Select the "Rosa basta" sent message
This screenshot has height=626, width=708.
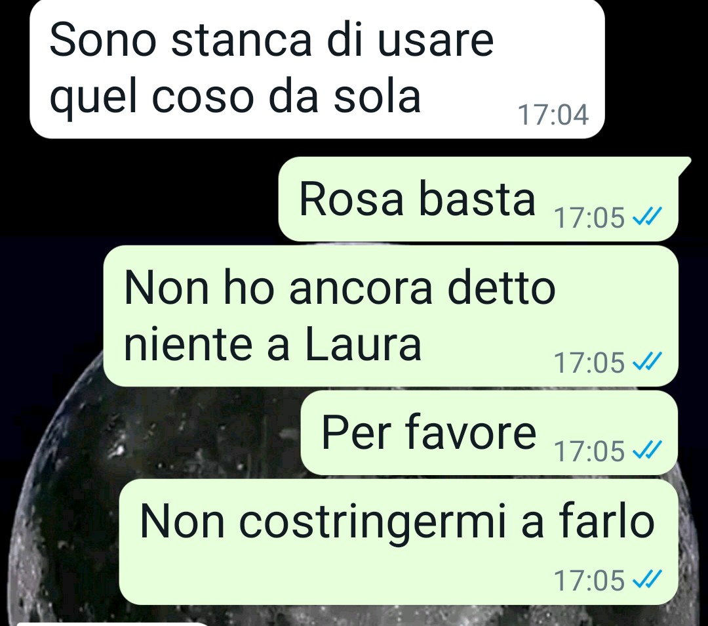479,199
